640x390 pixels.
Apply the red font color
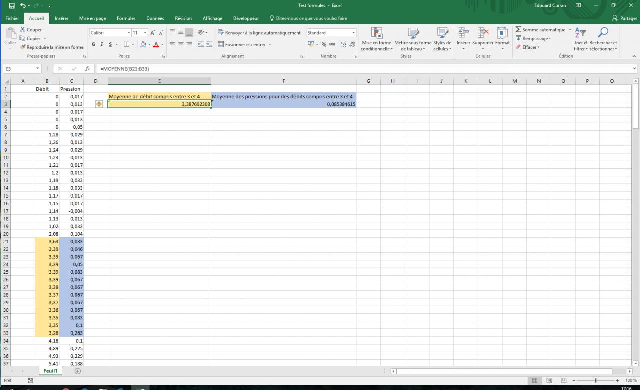click(x=156, y=44)
